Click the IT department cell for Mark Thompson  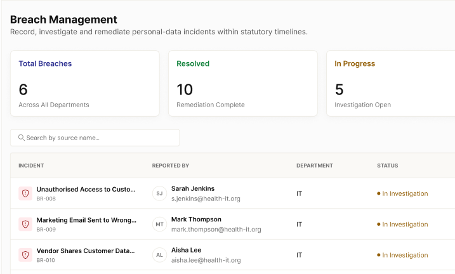coord(299,224)
